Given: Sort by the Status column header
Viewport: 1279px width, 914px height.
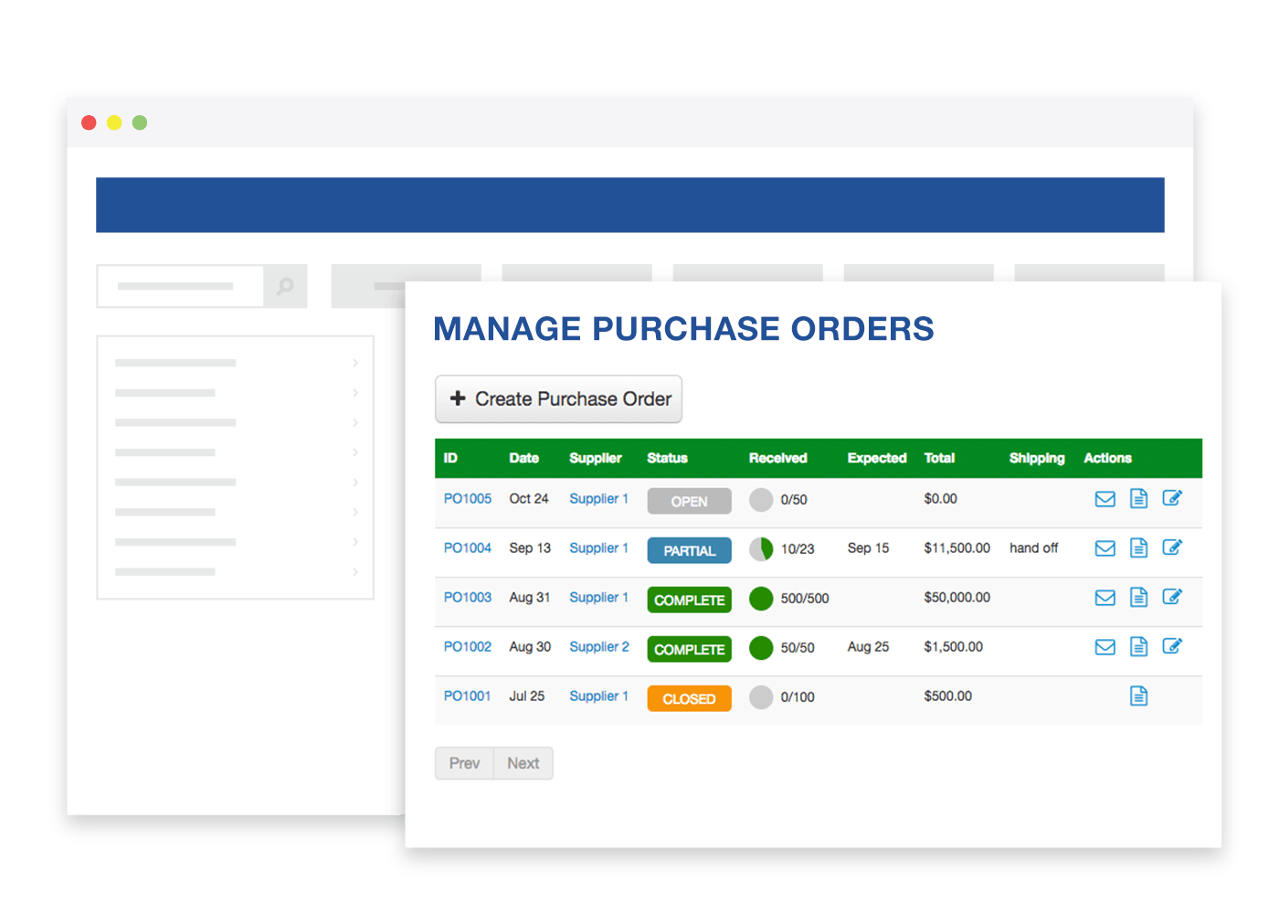Looking at the screenshot, I should (x=667, y=458).
